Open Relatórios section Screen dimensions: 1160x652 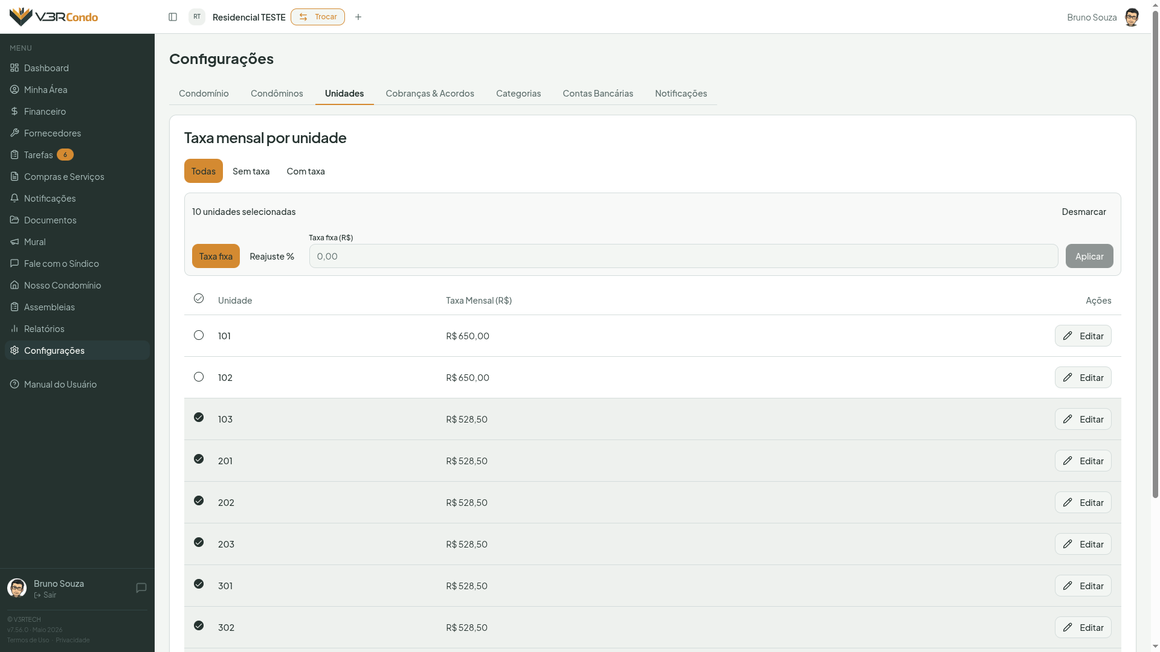pyautogui.click(x=77, y=328)
